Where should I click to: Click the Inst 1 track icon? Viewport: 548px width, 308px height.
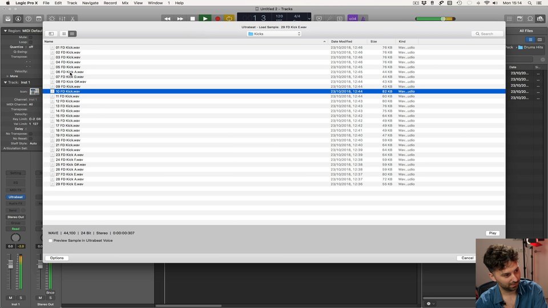pos(34,91)
